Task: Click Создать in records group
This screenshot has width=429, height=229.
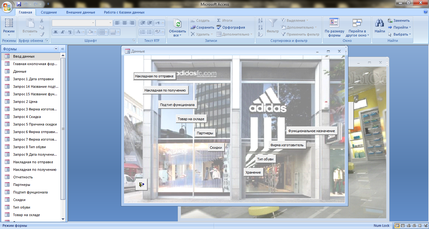Action: click(200, 20)
